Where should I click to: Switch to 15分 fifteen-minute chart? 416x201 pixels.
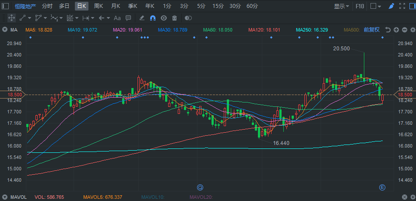218,6
